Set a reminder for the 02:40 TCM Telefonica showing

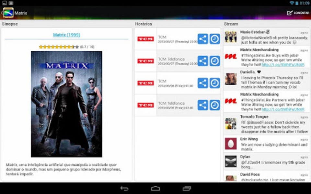(214, 105)
